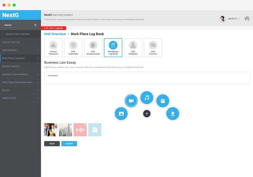The width and height of the screenshot is (253, 177).
Task: Switch to the Unit Forums tab
Action: point(153,48)
